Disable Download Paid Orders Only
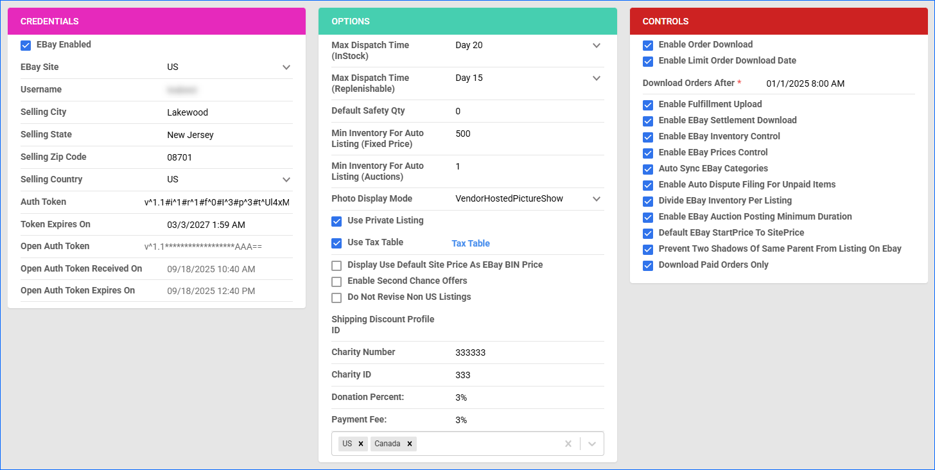 click(x=648, y=265)
